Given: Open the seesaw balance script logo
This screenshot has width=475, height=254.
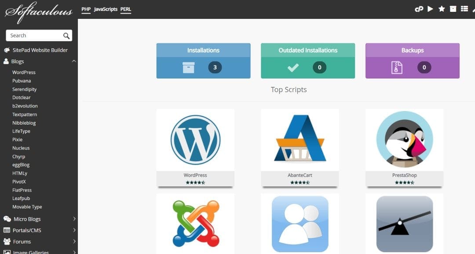Looking at the screenshot, I should click(x=405, y=224).
